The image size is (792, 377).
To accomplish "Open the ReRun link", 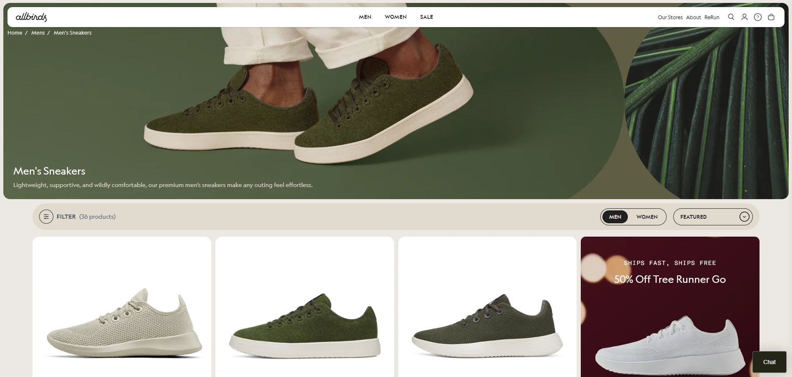I will coord(712,17).
